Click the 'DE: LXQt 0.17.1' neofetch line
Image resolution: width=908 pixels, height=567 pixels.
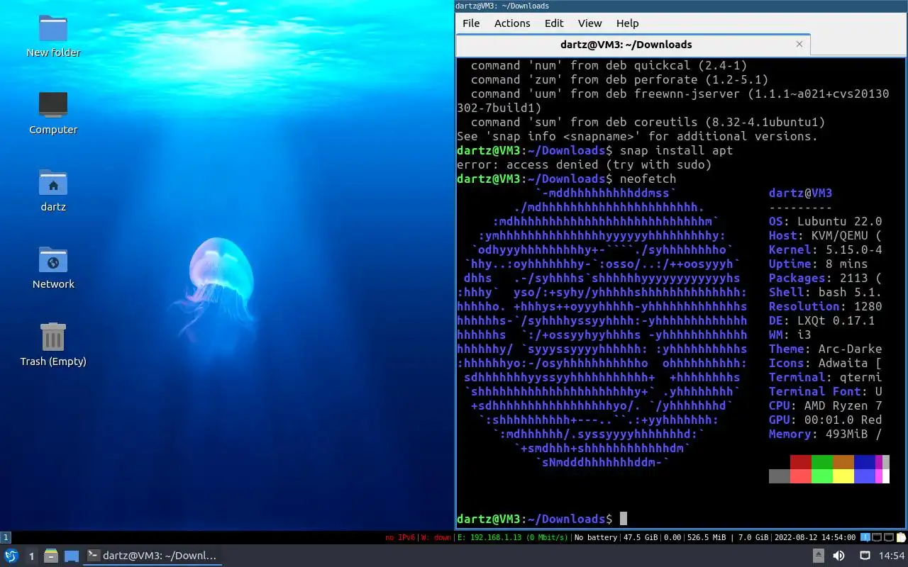pos(822,320)
